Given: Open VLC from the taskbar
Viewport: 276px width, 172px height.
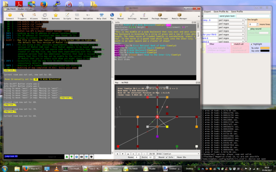Looking at the screenshot, I should click(x=57, y=169).
